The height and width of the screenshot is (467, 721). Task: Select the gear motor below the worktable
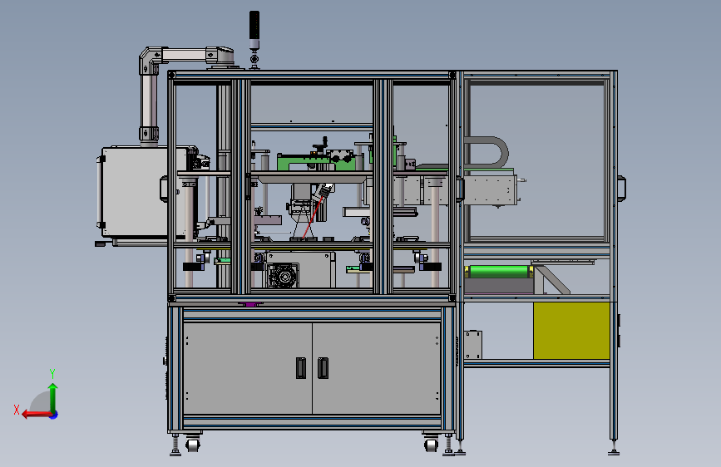point(283,275)
